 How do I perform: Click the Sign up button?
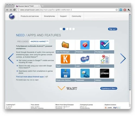(x=113, y=29)
